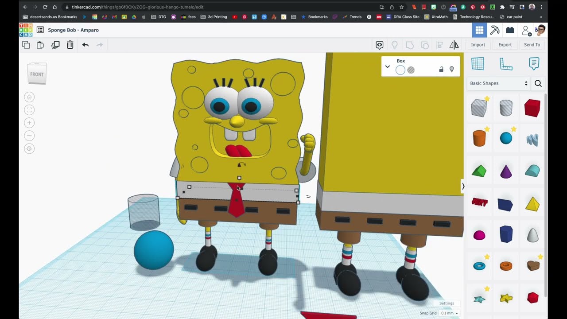
Task: Pick the blue Sphere shape
Action: point(506,138)
